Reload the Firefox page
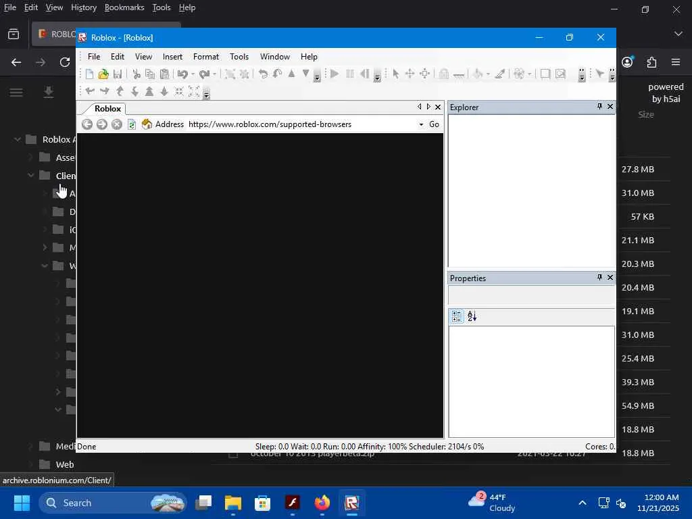Viewport: 692px width, 519px height. (65, 62)
